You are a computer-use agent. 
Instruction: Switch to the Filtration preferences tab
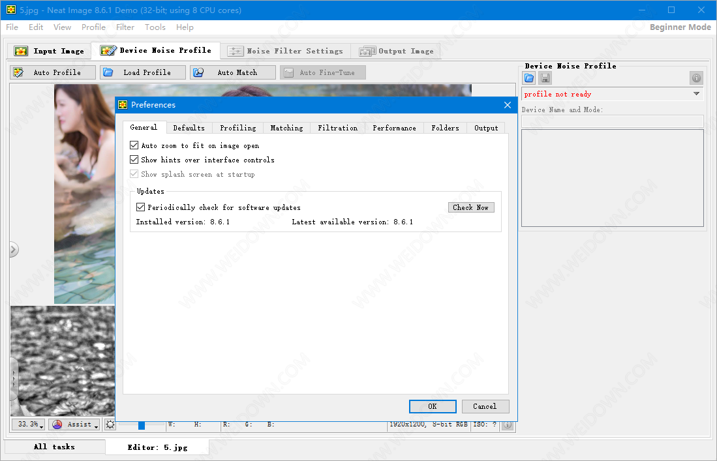pyautogui.click(x=338, y=128)
